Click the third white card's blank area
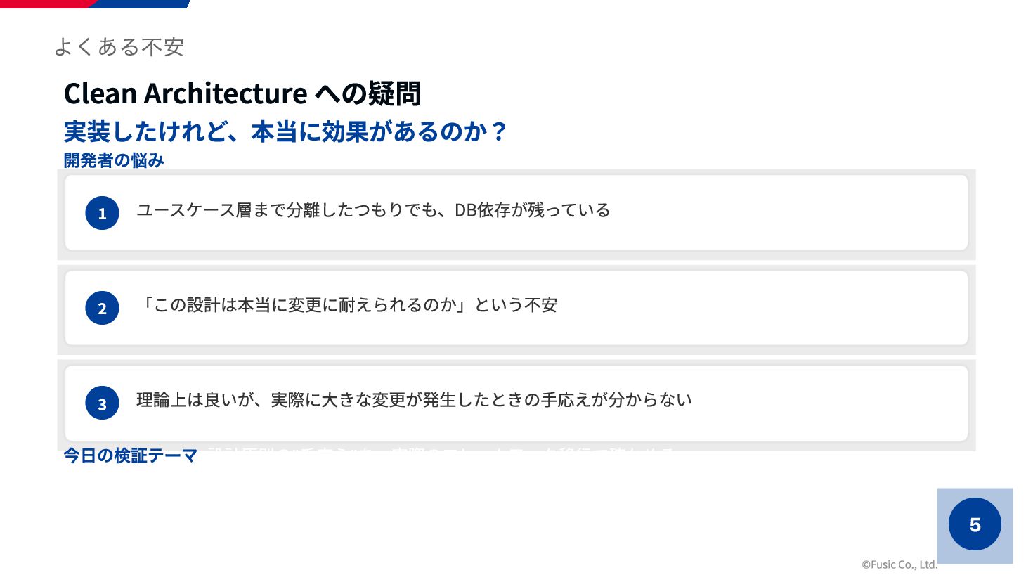The height and width of the screenshot is (582, 1033). tap(829, 403)
